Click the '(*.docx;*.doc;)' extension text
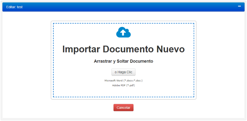 click(133, 81)
